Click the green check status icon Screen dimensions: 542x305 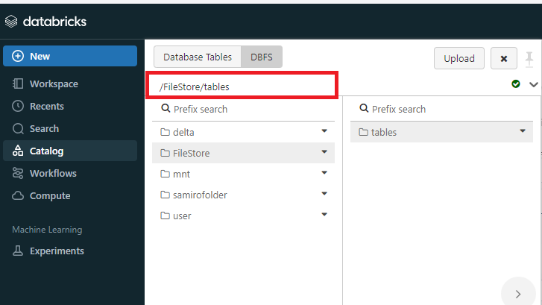516,84
